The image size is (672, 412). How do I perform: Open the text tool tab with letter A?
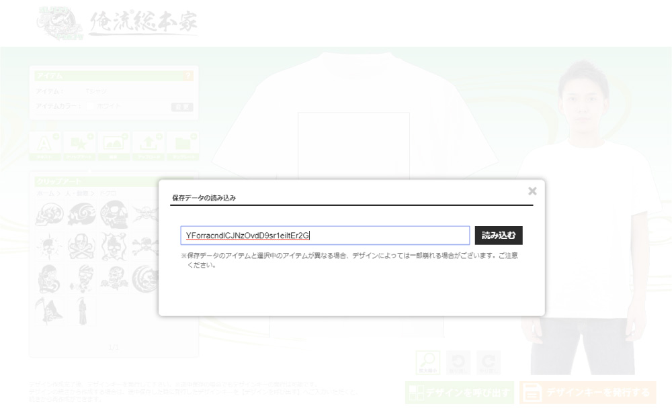[44, 146]
